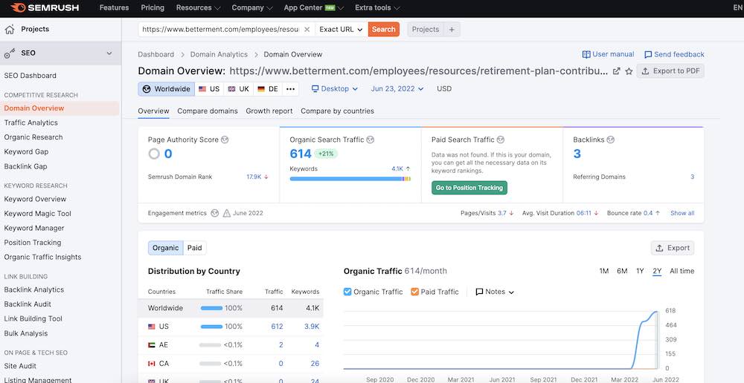Switch to Compare by countries tab
The image size is (744, 383).
tap(337, 111)
